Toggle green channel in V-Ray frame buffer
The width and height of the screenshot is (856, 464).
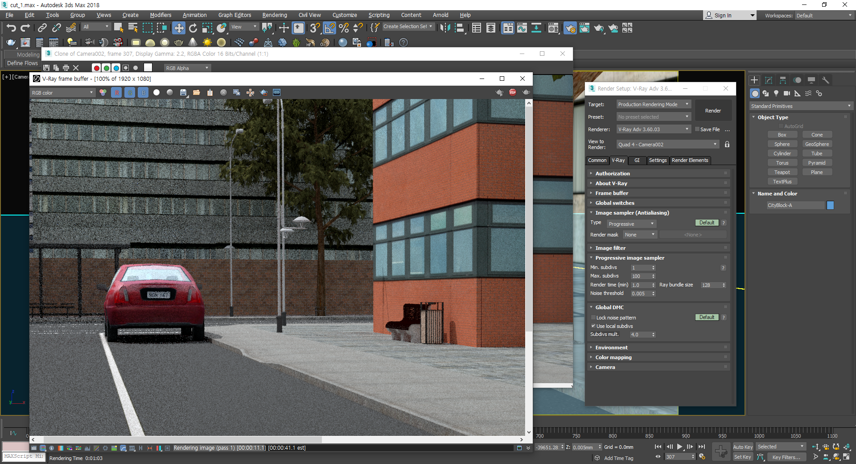[130, 92]
